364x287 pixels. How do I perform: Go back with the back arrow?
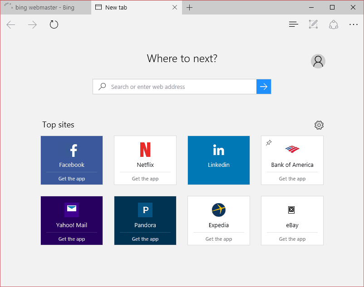[11, 24]
